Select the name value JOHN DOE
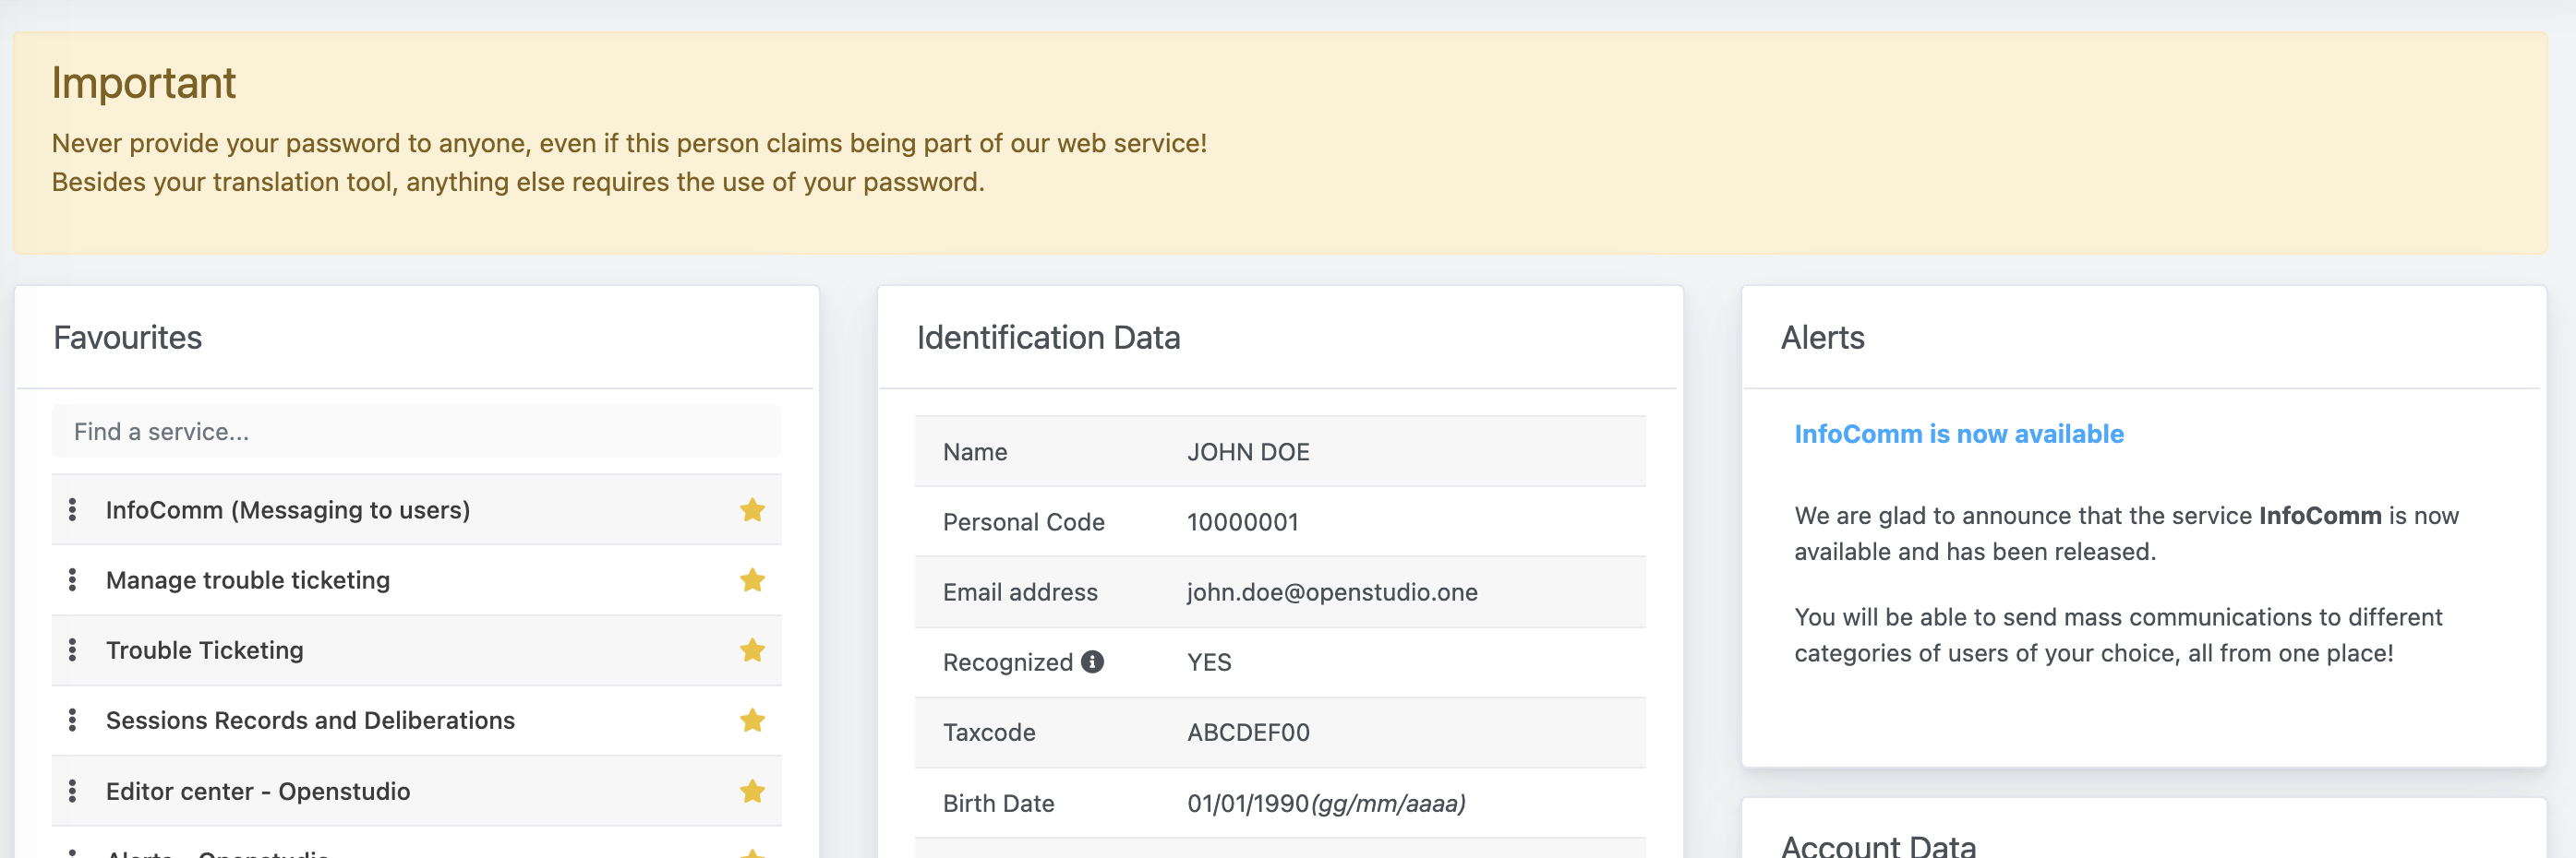This screenshot has width=2576, height=858. tap(1248, 451)
